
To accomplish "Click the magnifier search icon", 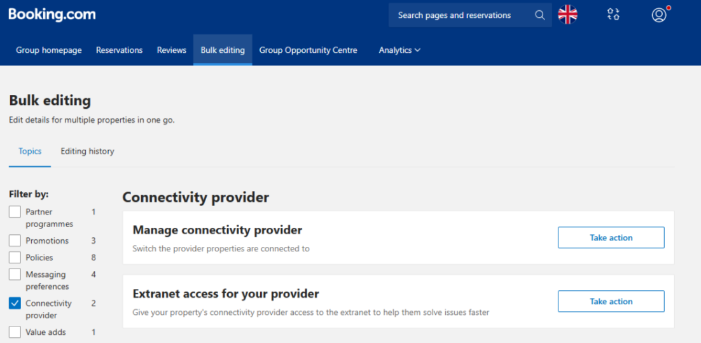I will click(540, 15).
